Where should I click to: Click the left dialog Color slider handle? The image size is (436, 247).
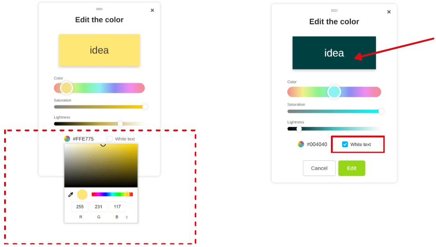(x=66, y=88)
